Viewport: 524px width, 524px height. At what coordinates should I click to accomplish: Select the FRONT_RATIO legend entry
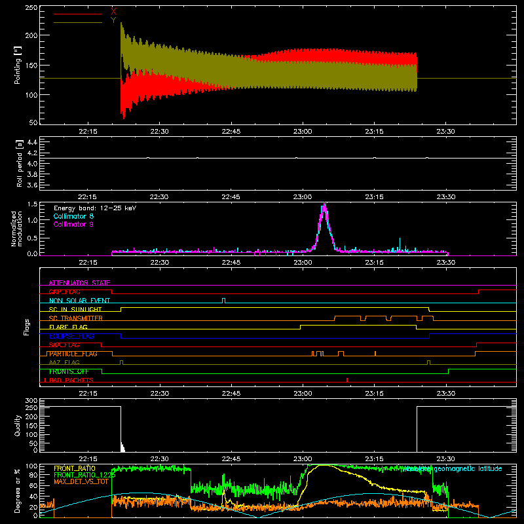[x=75, y=468]
